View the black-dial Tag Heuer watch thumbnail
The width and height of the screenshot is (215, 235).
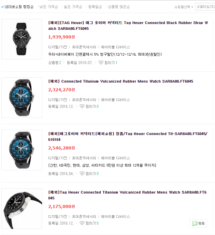pyautogui.click(x=22, y=39)
